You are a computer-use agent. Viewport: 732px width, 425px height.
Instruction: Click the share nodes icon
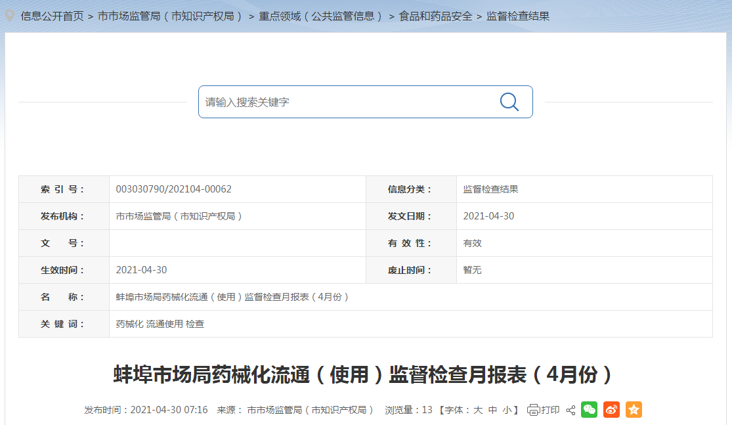(571, 410)
